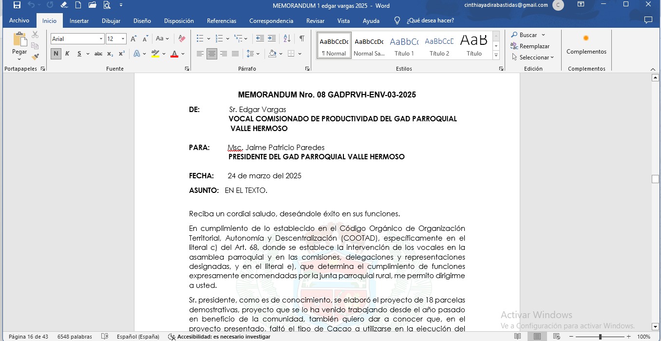
Task: Apply subscript formatting with X₂ icon
Action: (x=110, y=54)
